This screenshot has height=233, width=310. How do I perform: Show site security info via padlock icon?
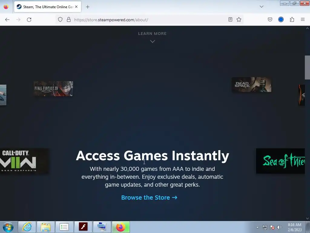point(69,19)
